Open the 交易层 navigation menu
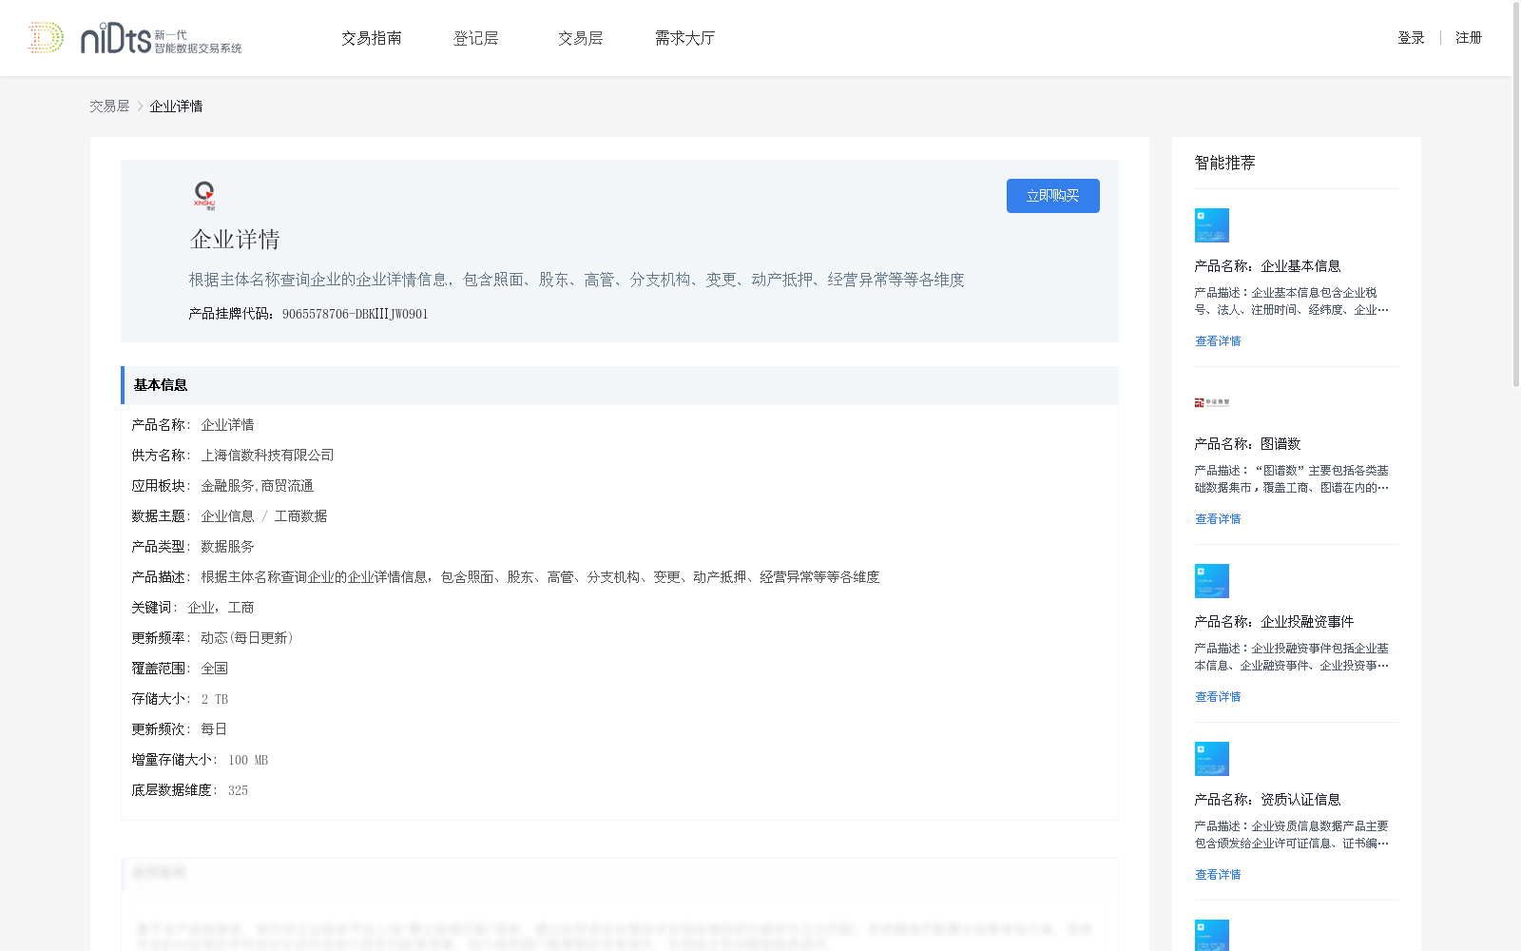Viewport: 1521px width, 951px height. [x=581, y=38]
